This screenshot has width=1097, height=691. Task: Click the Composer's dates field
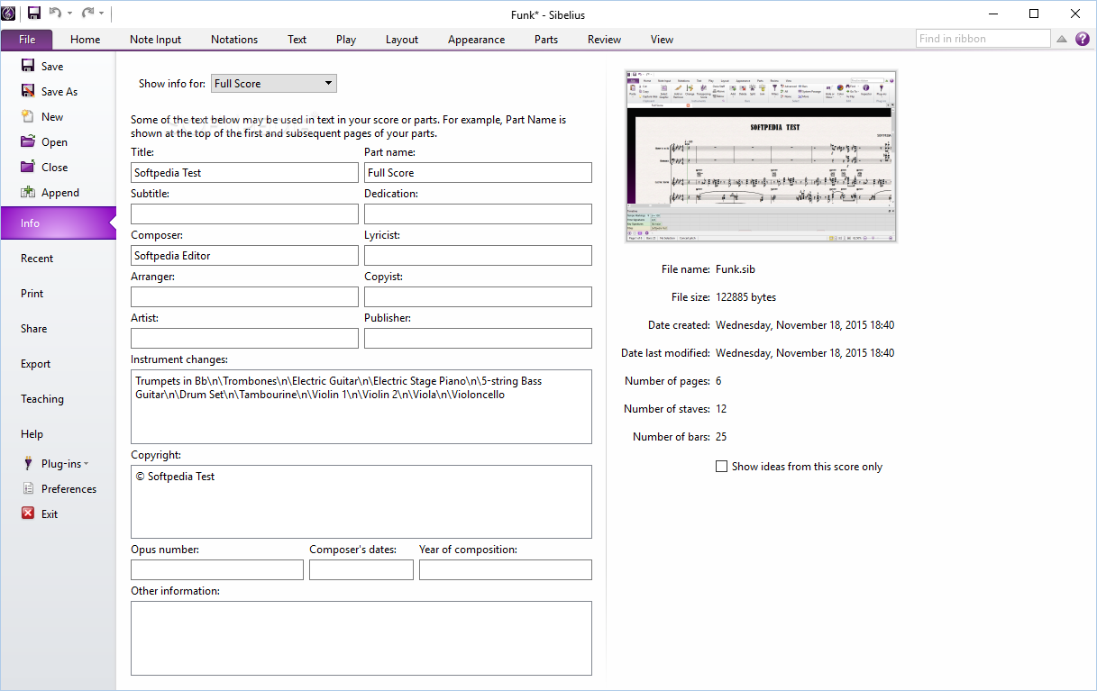(361, 569)
